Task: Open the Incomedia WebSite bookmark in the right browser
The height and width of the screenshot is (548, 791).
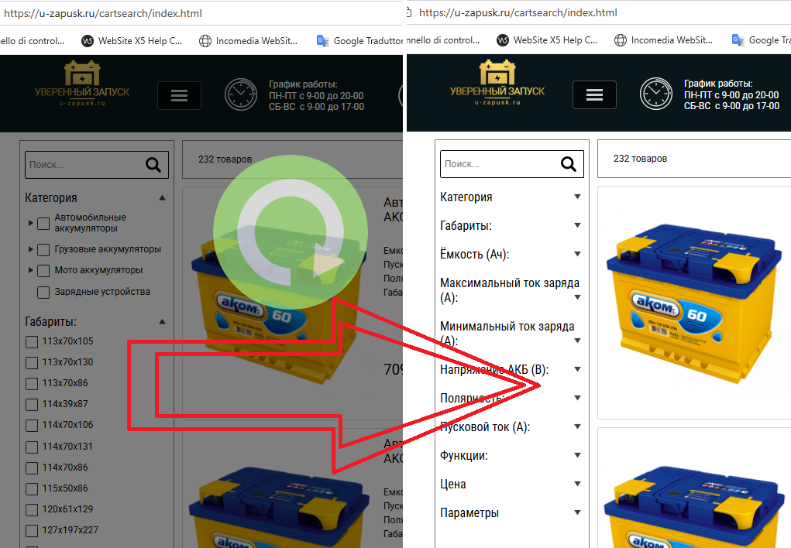Action: 663,40
